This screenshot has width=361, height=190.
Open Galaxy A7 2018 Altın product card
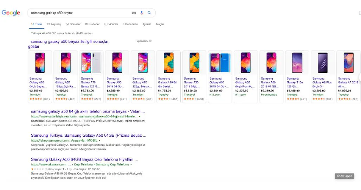point(349,77)
